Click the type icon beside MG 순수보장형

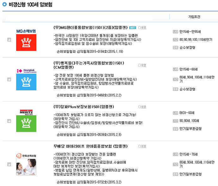click(x=175, y=48)
